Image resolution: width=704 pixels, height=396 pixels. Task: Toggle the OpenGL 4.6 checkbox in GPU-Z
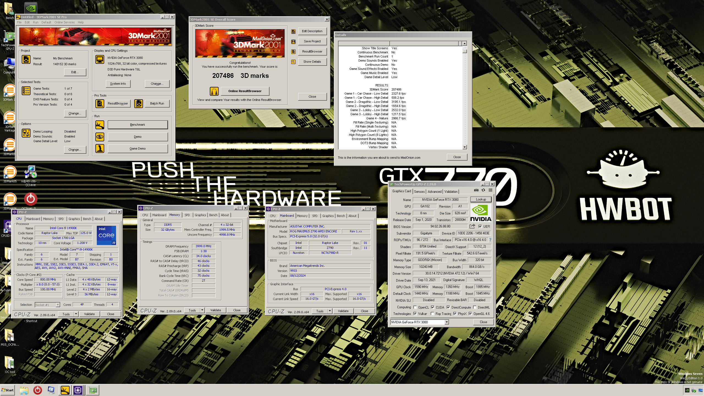pyautogui.click(x=470, y=314)
